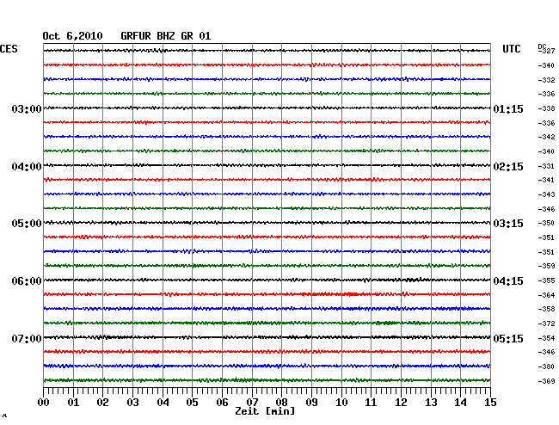Screen dimensions: 559x425
Task: Select the station title 'GRFUR BHZ GR 01'
Action: [x=165, y=36]
